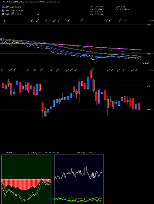This screenshot has width=154, height=204.
Task: Click the 579 price level label
Action: click(148, 86)
